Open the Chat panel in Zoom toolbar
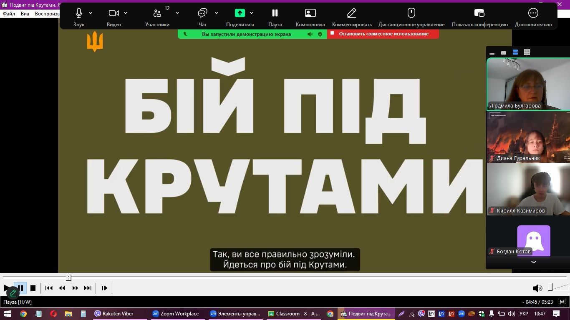The height and width of the screenshot is (320, 570). [x=202, y=13]
